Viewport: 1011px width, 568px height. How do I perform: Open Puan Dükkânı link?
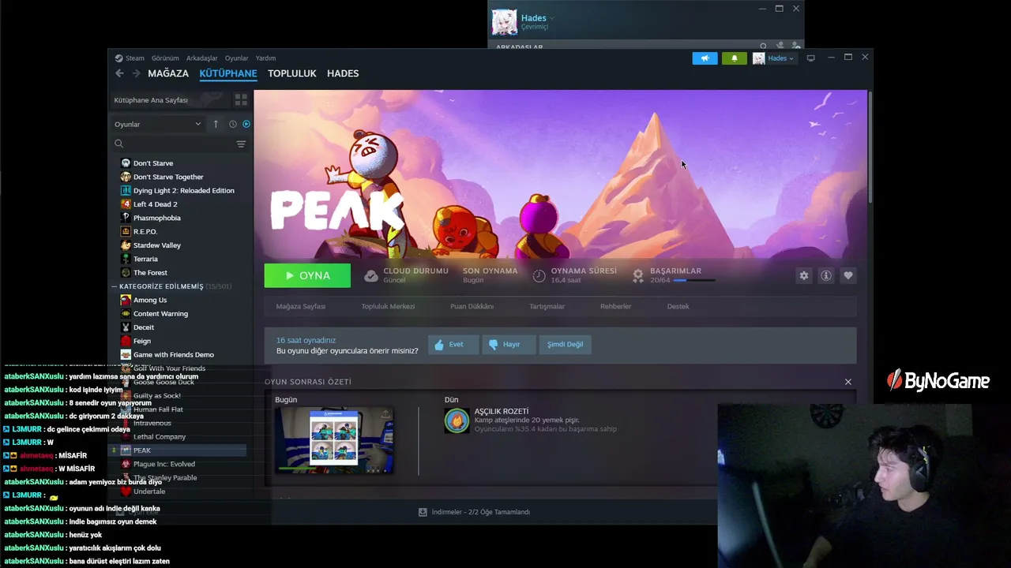tap(472, 306)
